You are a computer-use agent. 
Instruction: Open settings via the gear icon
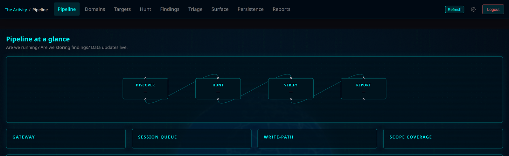[x=473, y=10]
